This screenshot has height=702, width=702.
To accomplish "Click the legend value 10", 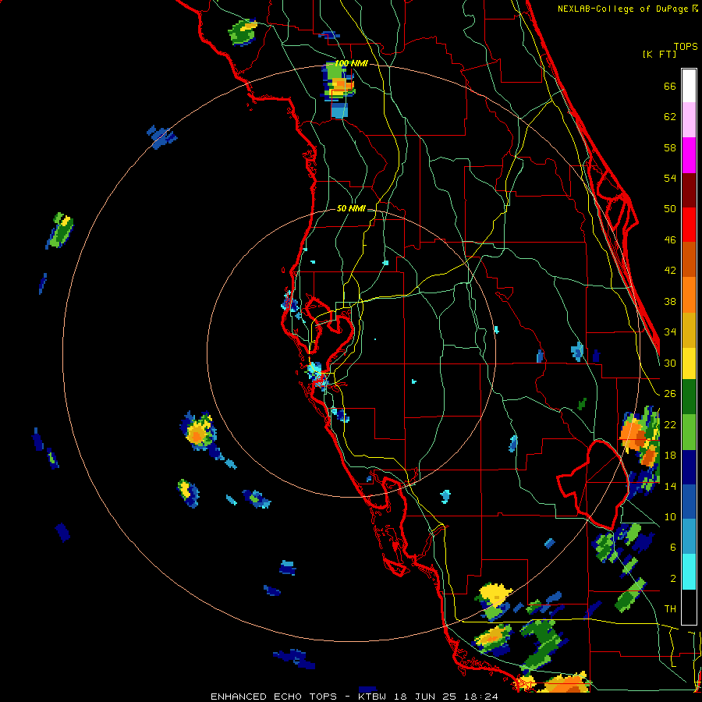I will [x=670, y=517].
